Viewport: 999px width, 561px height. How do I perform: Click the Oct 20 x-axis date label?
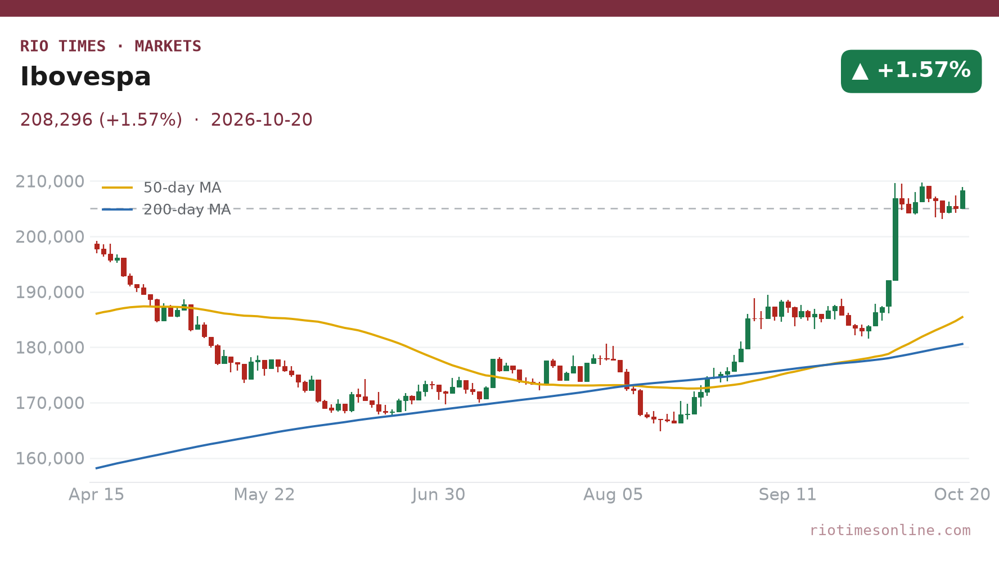pos(962,495)
